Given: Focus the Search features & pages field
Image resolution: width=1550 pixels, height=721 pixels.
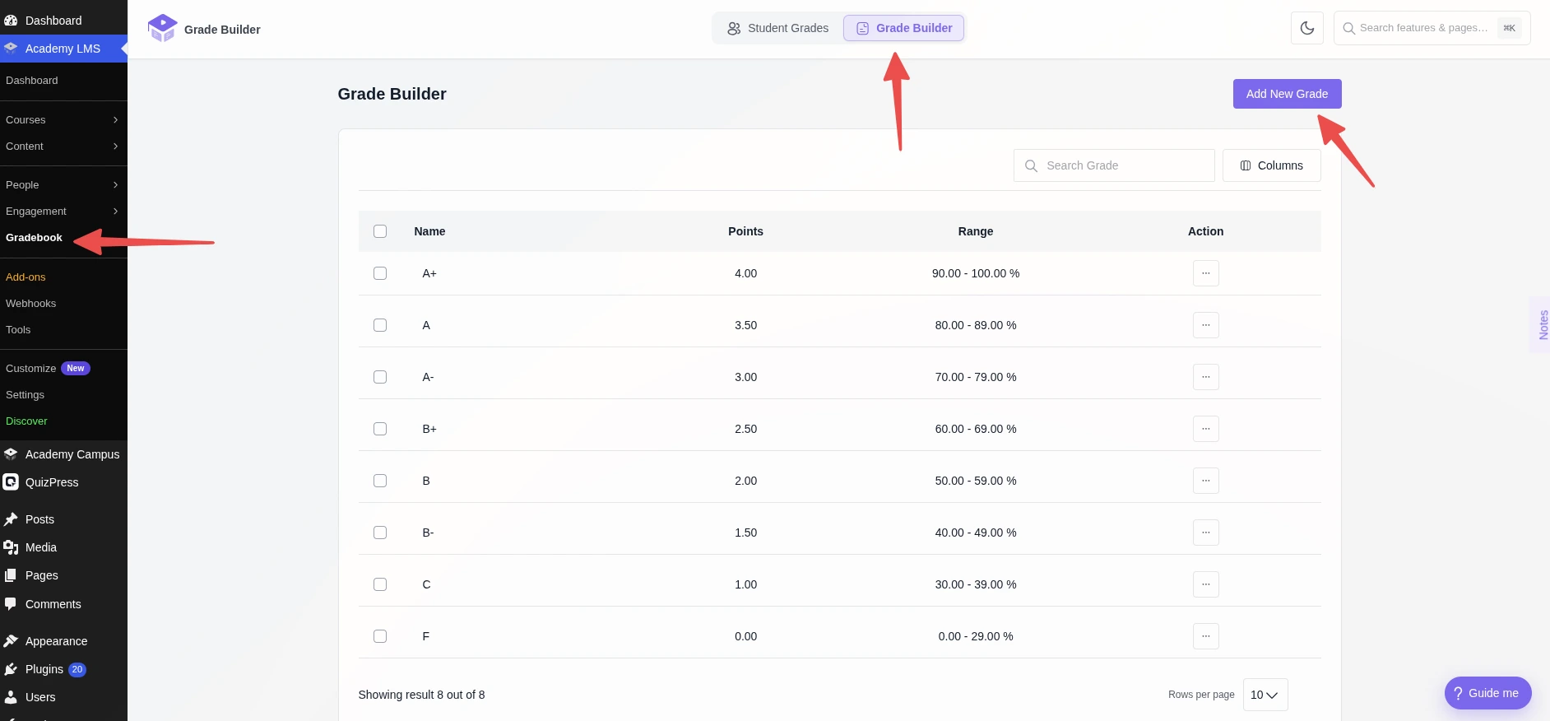Looking at the screenshot, I should click(x=1432, y=28).
